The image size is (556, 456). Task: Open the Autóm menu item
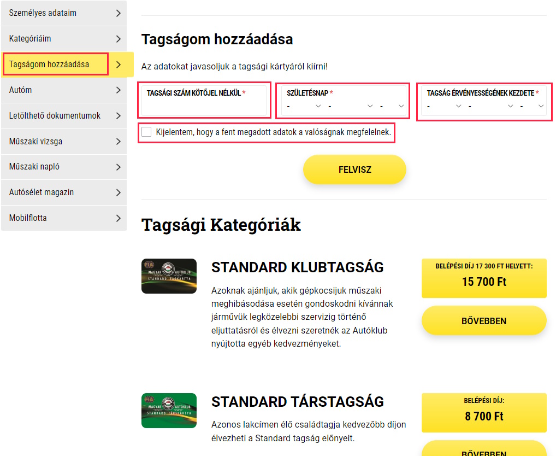(64, 90)
